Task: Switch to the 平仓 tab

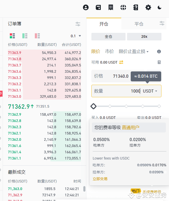Action: pyautogui.click(x=139, y=24)
